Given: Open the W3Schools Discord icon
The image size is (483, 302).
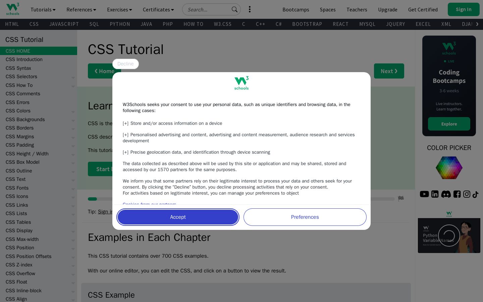Looking at the screenshot, I should coord(446,194).
